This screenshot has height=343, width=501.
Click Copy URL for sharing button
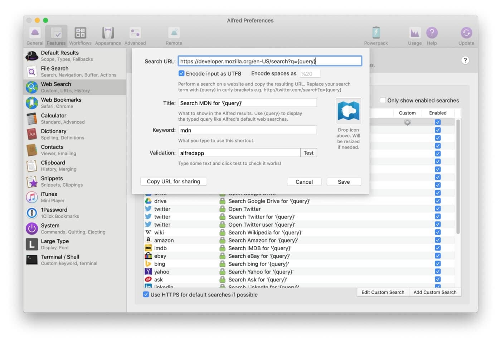(174, 182)
